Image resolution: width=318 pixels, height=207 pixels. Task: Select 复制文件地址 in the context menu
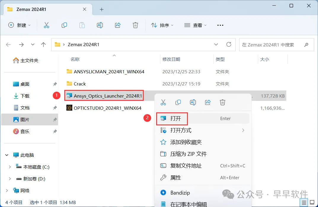pos(203,166)
